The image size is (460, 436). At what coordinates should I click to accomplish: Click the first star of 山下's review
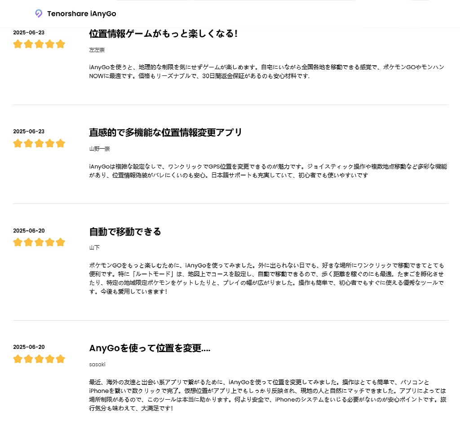18,242
